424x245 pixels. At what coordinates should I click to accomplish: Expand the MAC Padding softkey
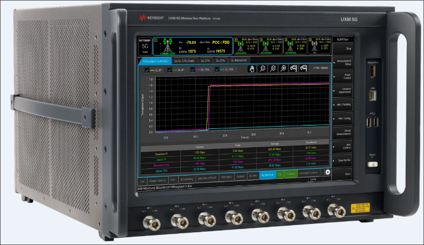coord(343,104)
